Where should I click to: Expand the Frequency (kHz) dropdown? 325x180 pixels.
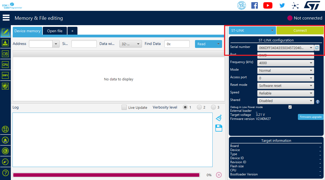285,63
